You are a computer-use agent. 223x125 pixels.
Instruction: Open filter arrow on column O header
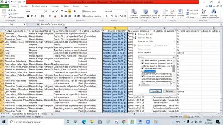[x=126, y=31]
